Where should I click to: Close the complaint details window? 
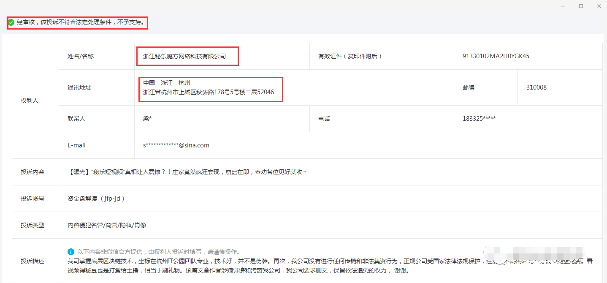(x=599, y=6)
